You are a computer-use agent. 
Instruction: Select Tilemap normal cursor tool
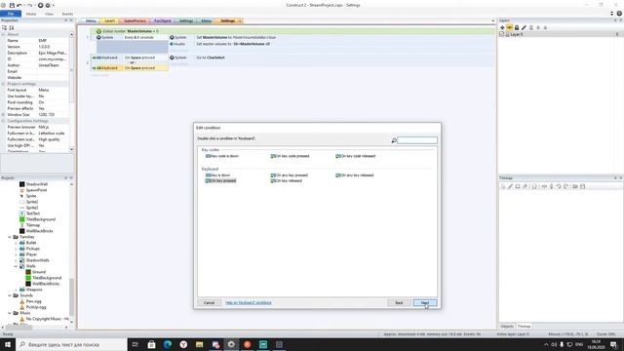(503, 186)
